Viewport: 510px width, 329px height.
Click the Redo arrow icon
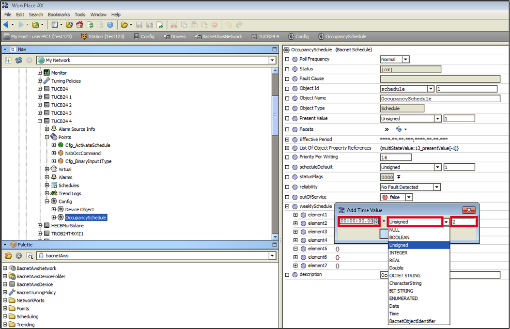point(239,25)
